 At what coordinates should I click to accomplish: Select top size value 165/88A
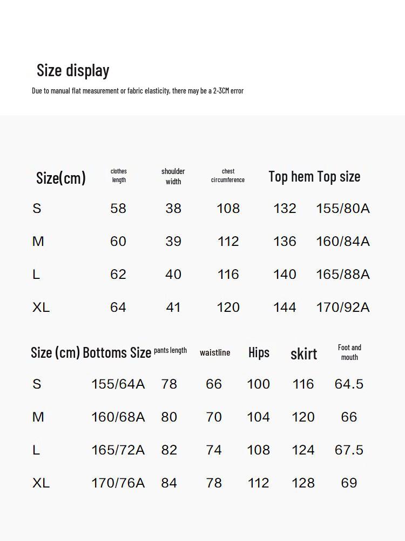[x=343, y=275]
